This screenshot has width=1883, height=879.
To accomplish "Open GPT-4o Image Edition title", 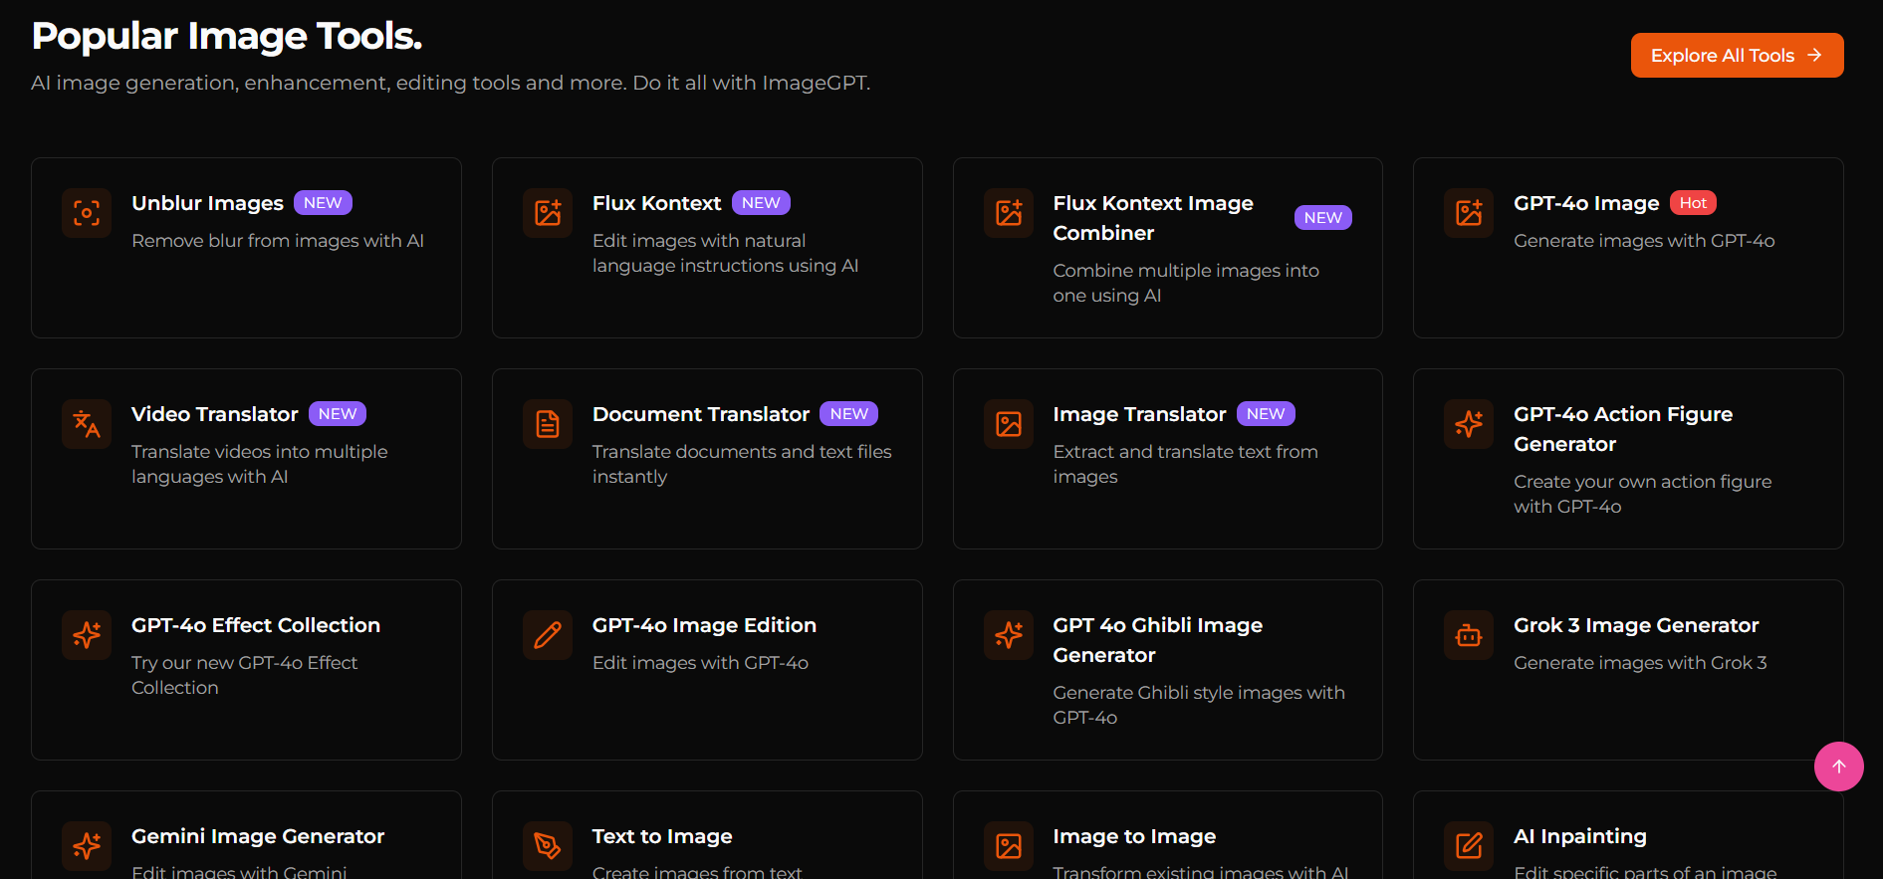I will (x=704, y=625).
